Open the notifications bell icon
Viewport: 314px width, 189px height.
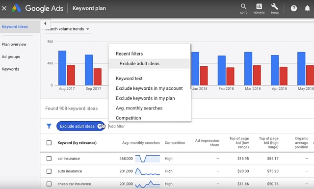(x=307, y=8)
